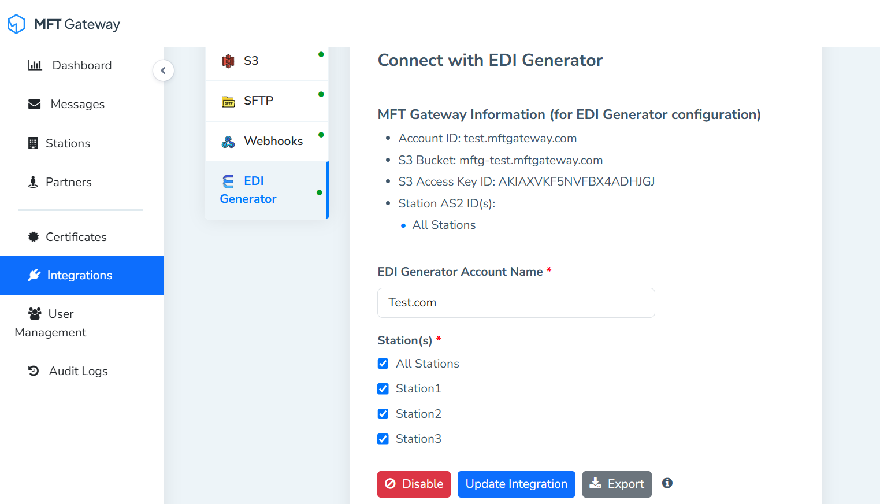The image size is (880, 504).
Task: Click the red Disable button
Action: pyautogui.click(x=414, y=484)
